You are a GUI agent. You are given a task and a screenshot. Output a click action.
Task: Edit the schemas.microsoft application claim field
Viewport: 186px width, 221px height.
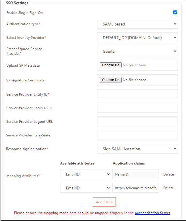(x=135, y=188)
